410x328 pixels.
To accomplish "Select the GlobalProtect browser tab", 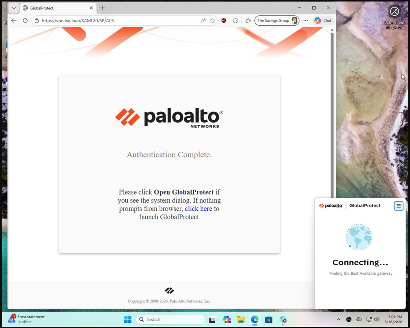I will [x=55, y=8].
